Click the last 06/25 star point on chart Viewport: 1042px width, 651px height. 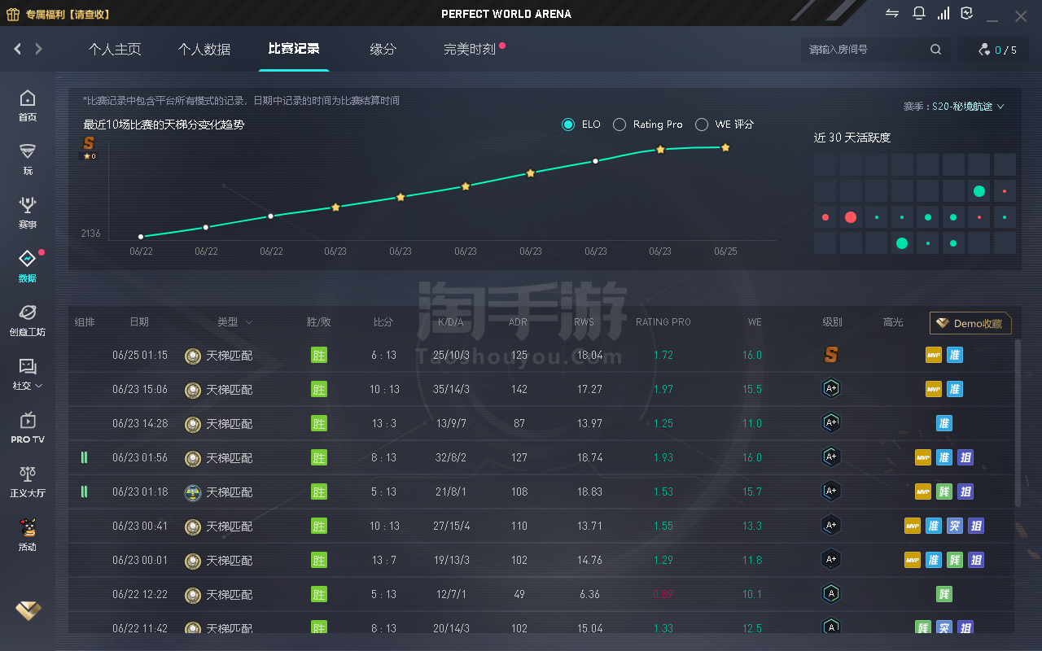pyautogui.click(x=725, y=147)
